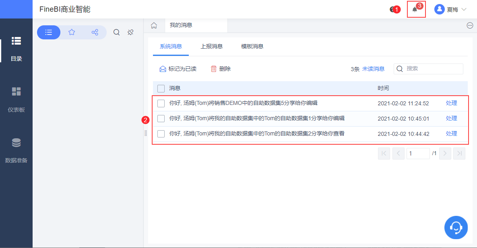The image size is (477, 248).
Task: Click 标记为已读 mark as read
Action: 178,69
